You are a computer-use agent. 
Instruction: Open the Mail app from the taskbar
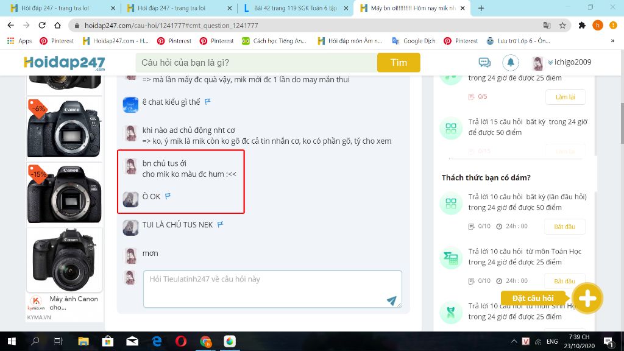[x=132, y=341]
